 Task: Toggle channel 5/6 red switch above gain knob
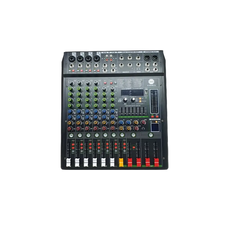[105, 82]
